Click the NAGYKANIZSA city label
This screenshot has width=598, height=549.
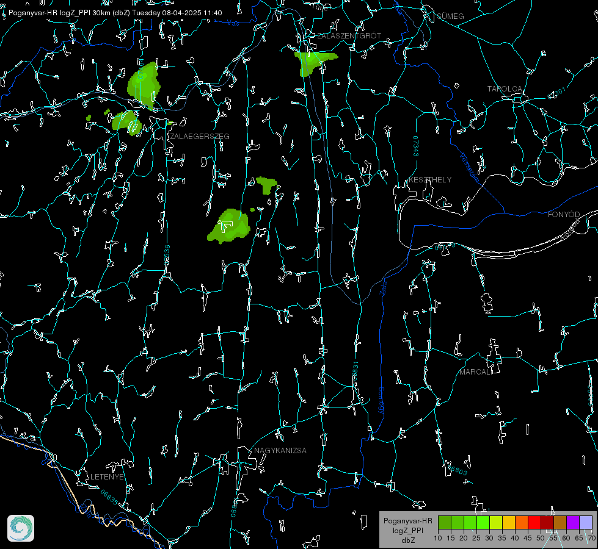[280, 451]
